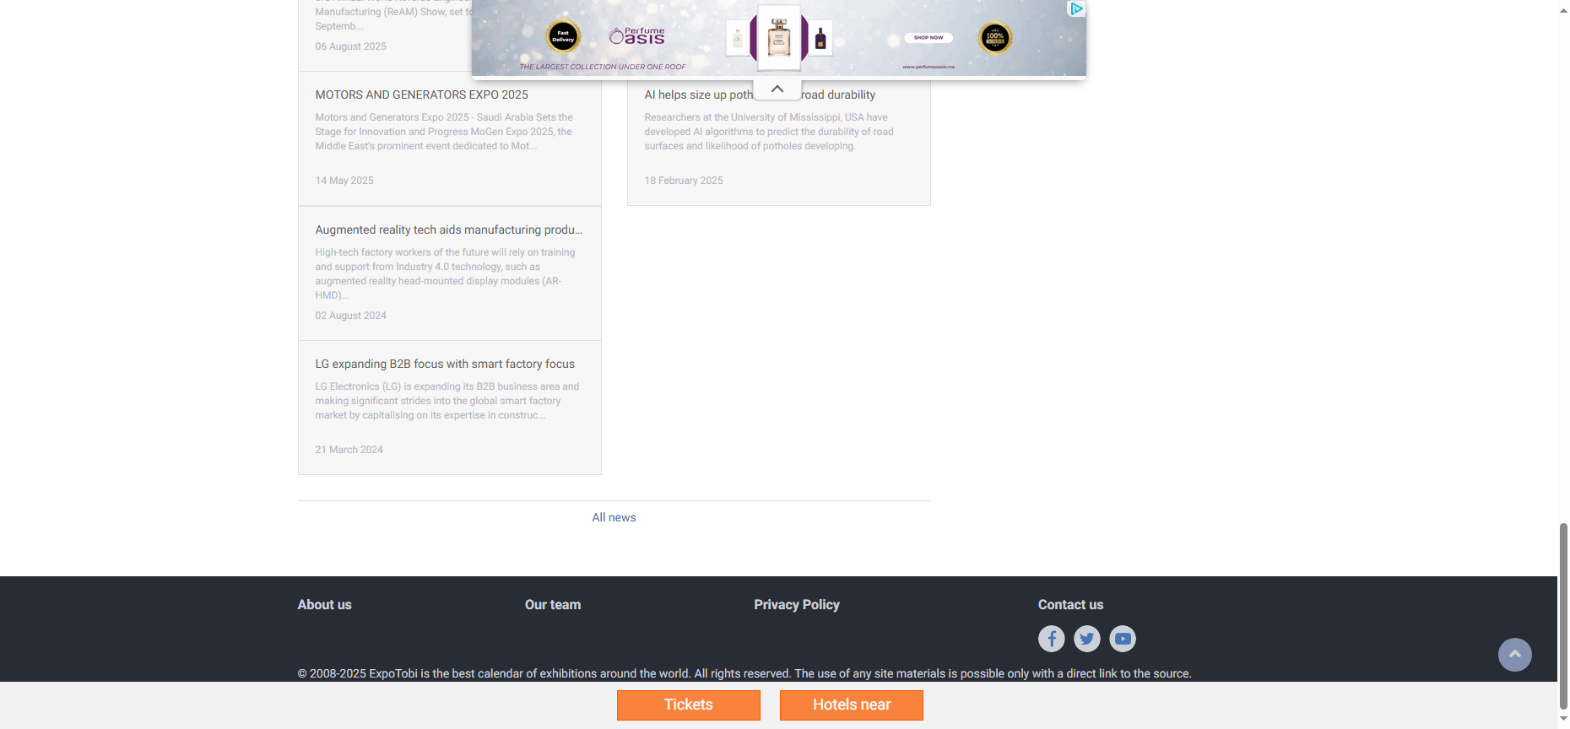The width and height of the screenshot is (1570, 729).
Task: Open MOTORS AND GENERATORS EXPO 2025 article
Action: click(422, 94)
